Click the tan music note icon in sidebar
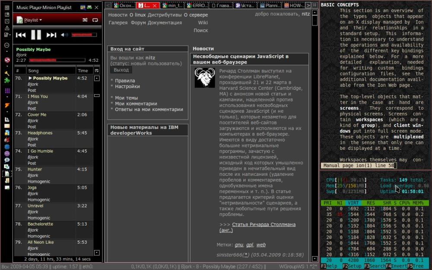Viewport: 432px width, 270px height. point(7,181)
